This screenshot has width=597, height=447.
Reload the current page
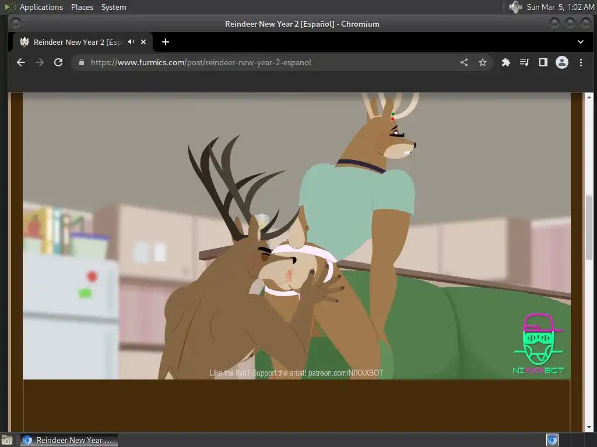click(58, 62)
